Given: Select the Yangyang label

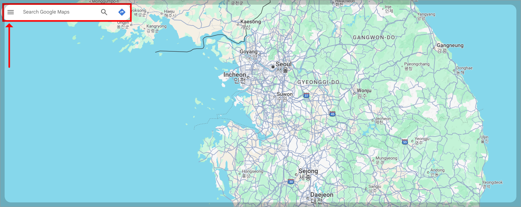Looking at the screenshot, I should [426, 16].
